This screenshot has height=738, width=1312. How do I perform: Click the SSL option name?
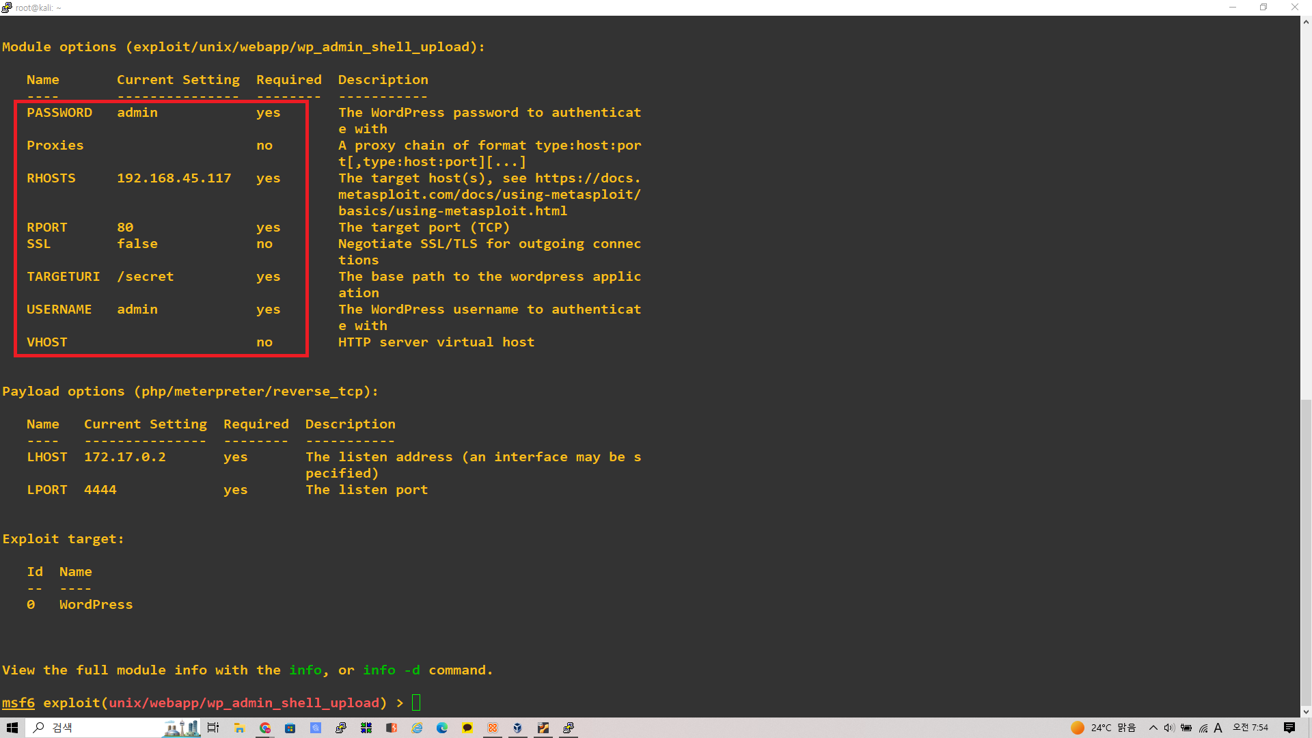click(x=39, y=244)
